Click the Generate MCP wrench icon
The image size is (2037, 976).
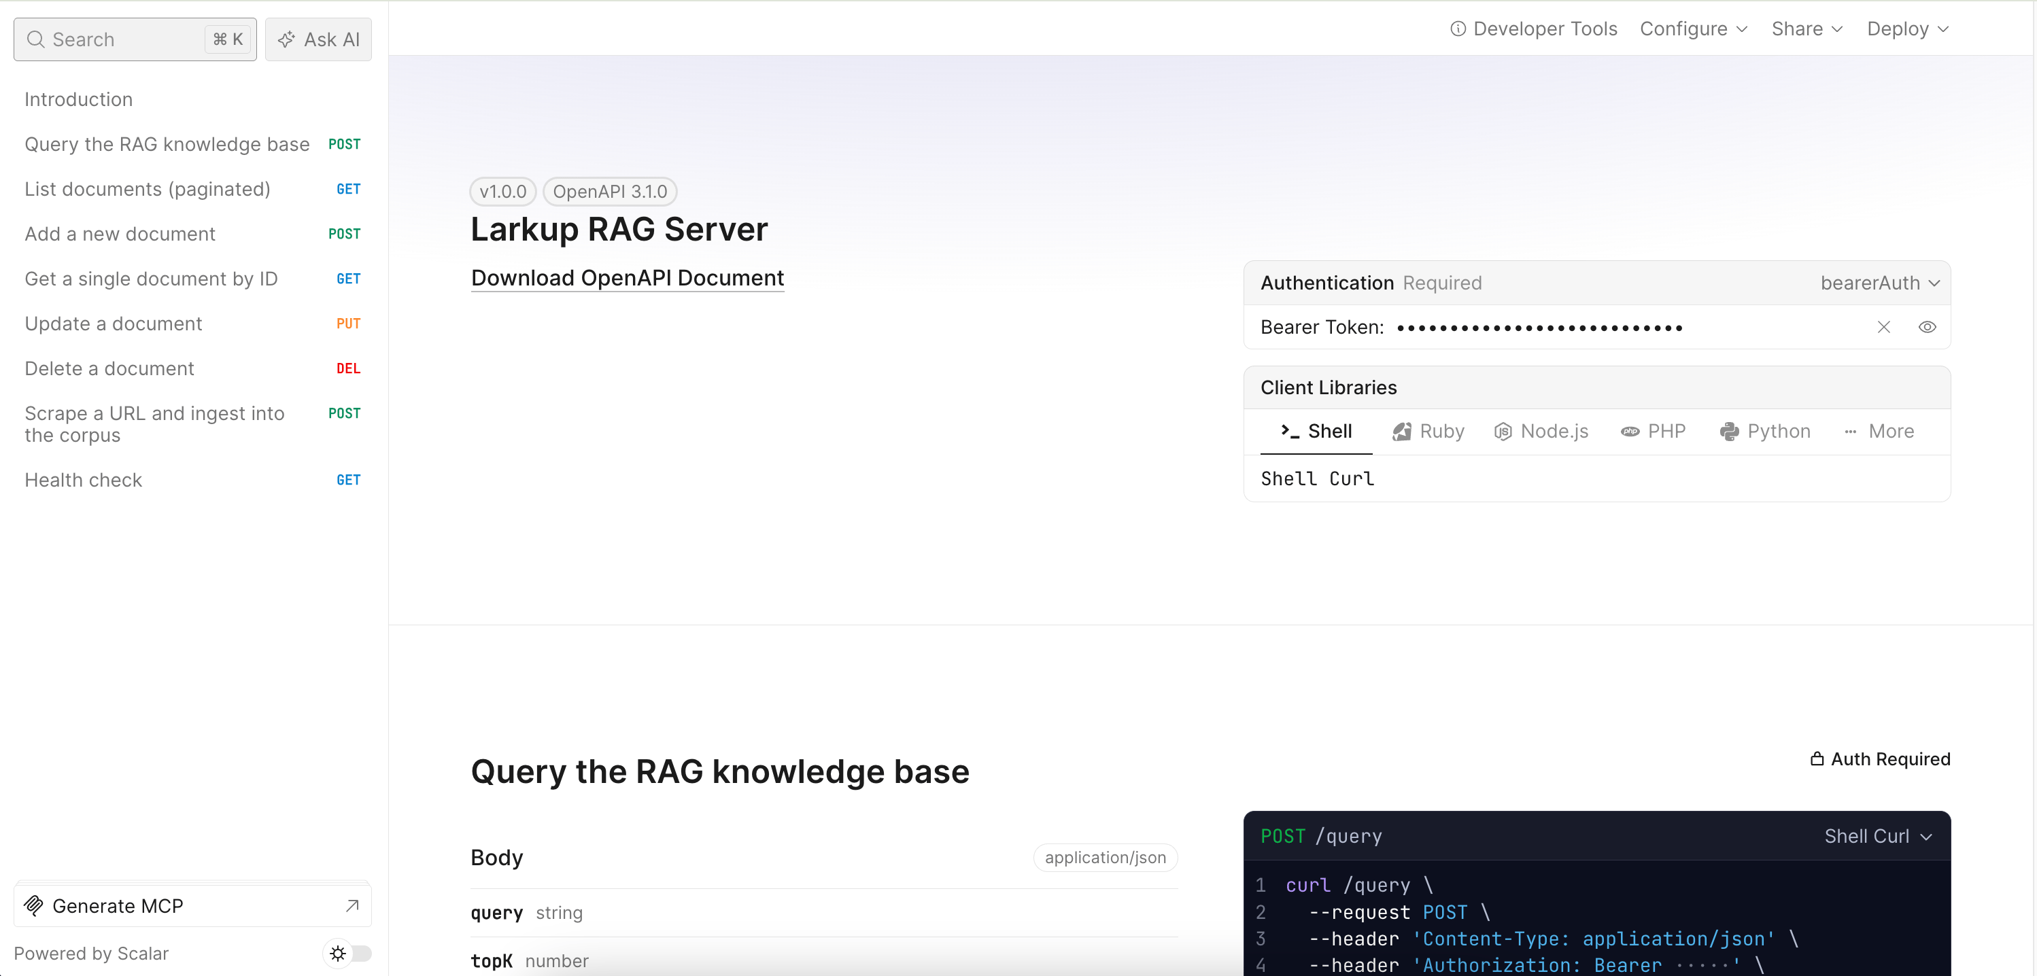tap(33, 906)
